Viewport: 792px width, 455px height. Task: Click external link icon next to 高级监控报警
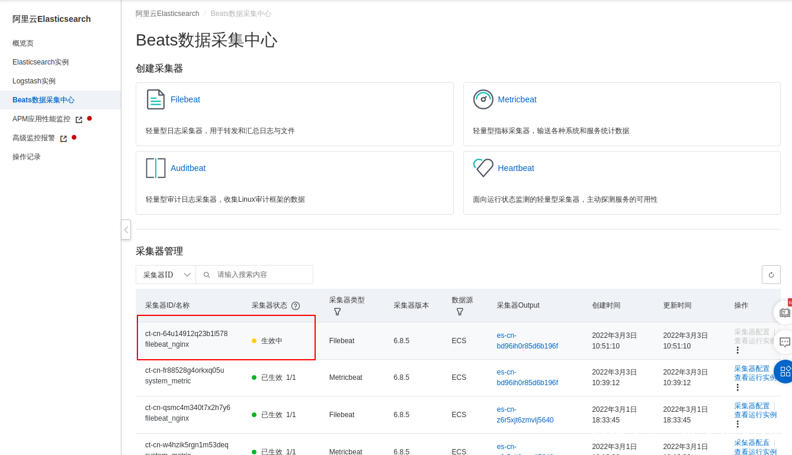click(63, 138)
